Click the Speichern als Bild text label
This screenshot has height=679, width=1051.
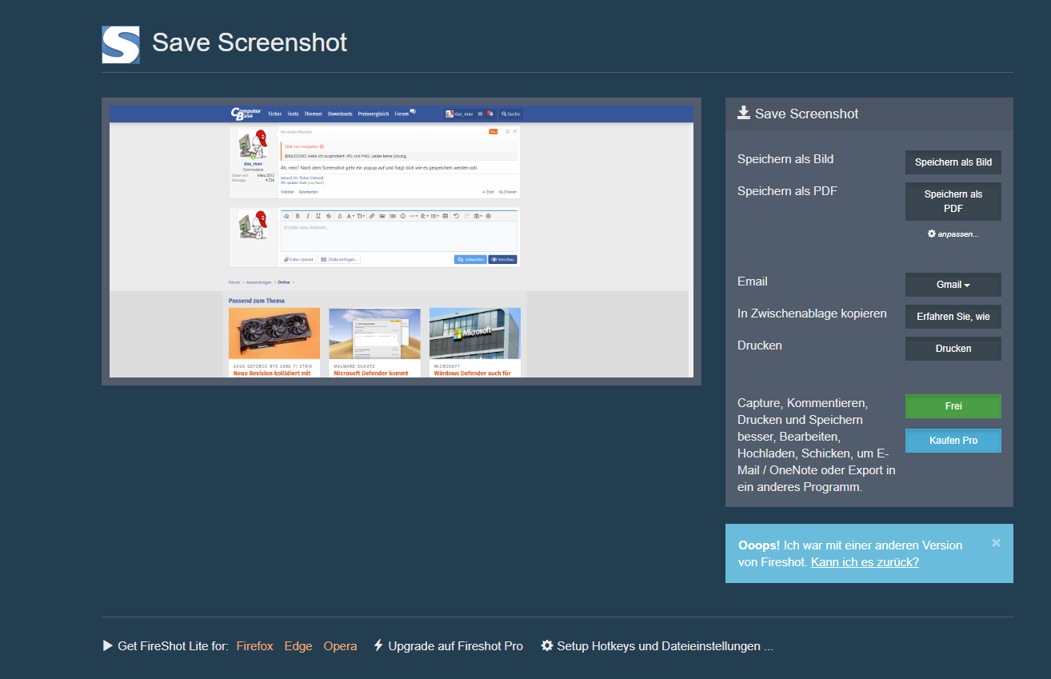tap(785, 159)
